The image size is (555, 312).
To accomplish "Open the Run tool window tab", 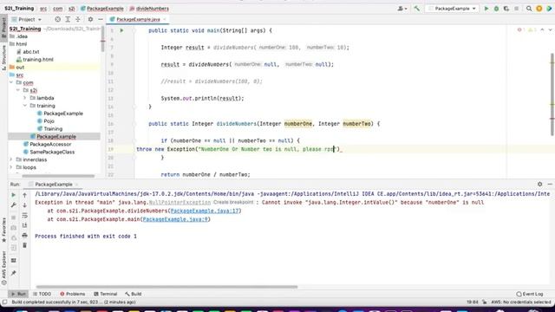I will point(18,294).
